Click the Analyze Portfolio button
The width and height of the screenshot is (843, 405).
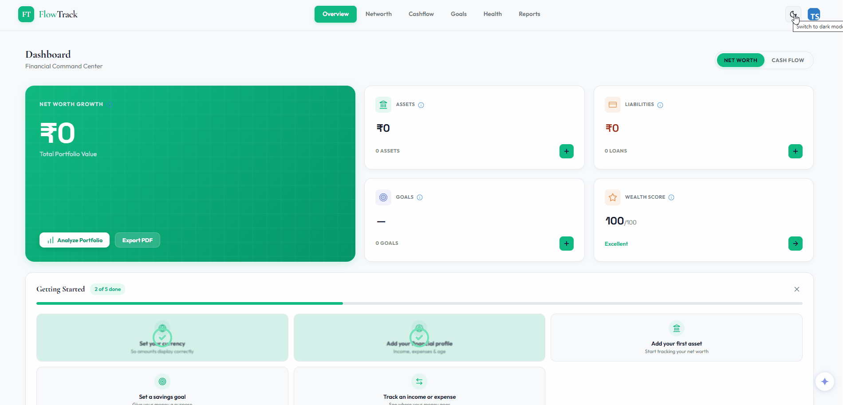coord(75,240)
